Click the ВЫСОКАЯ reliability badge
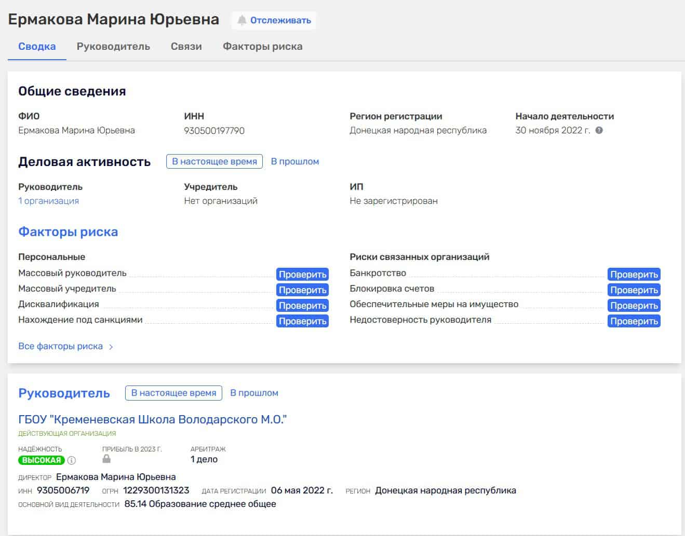685x536 pixels. (42, 460)
